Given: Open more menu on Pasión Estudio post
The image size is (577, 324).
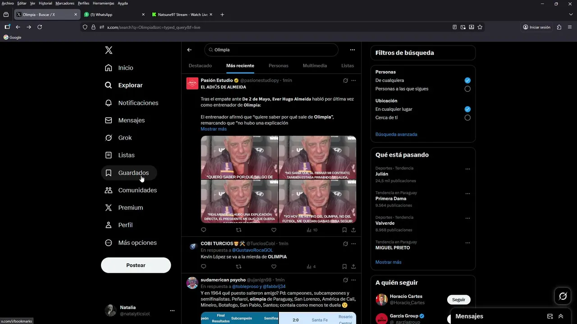Looking at the screenshot, I should [x=353, y=81].
